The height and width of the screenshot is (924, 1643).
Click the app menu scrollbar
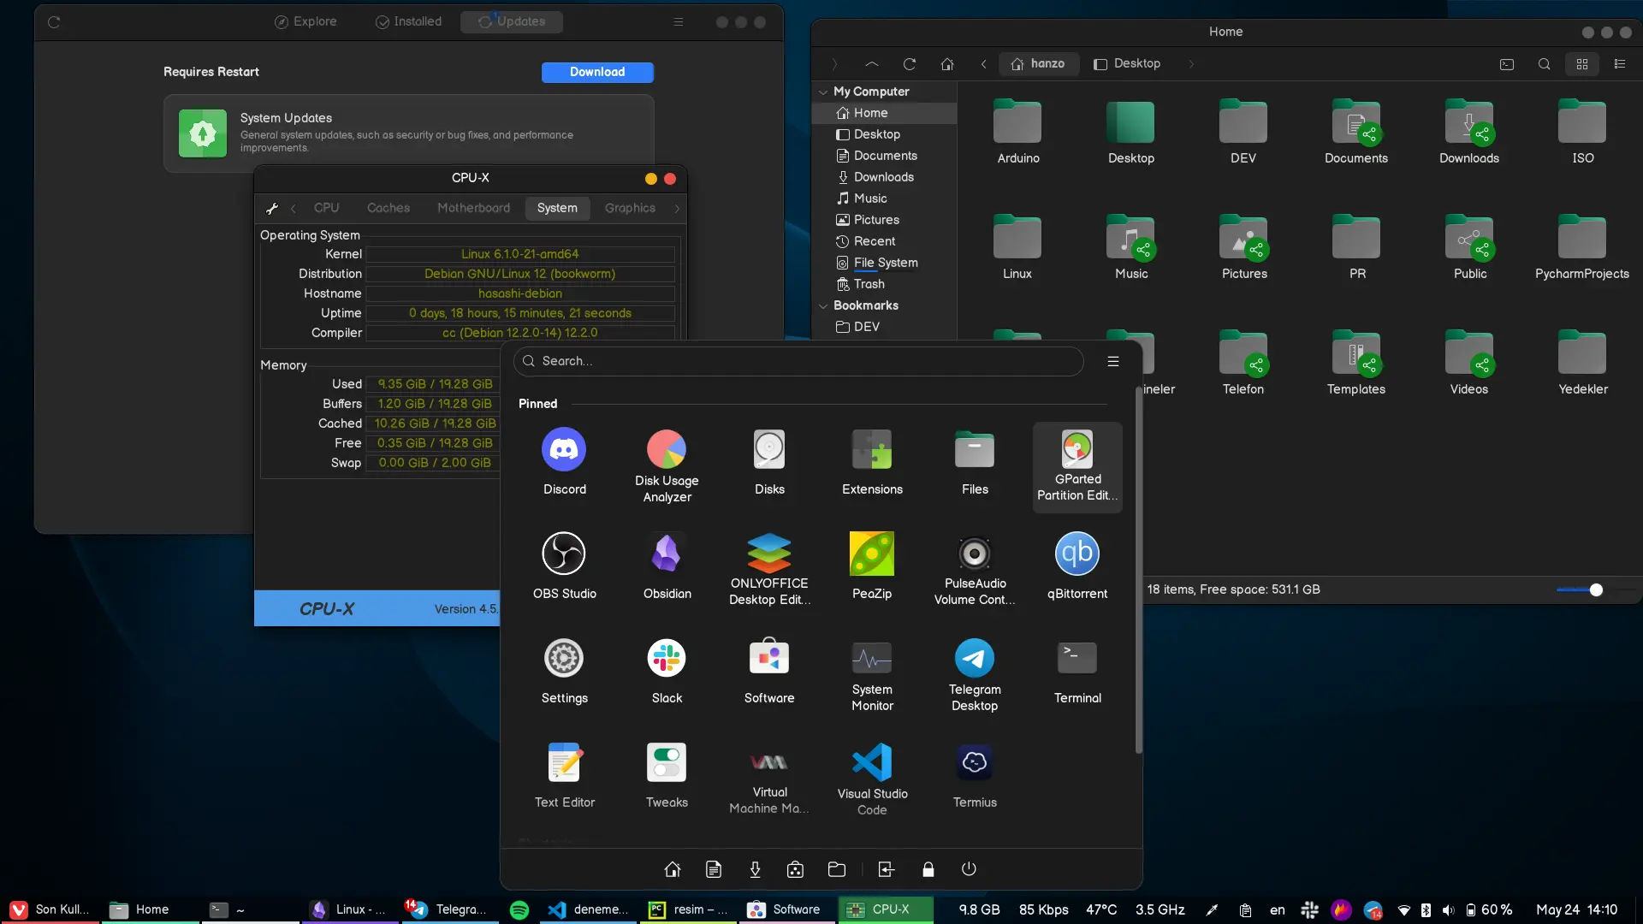click(1138, 569)
